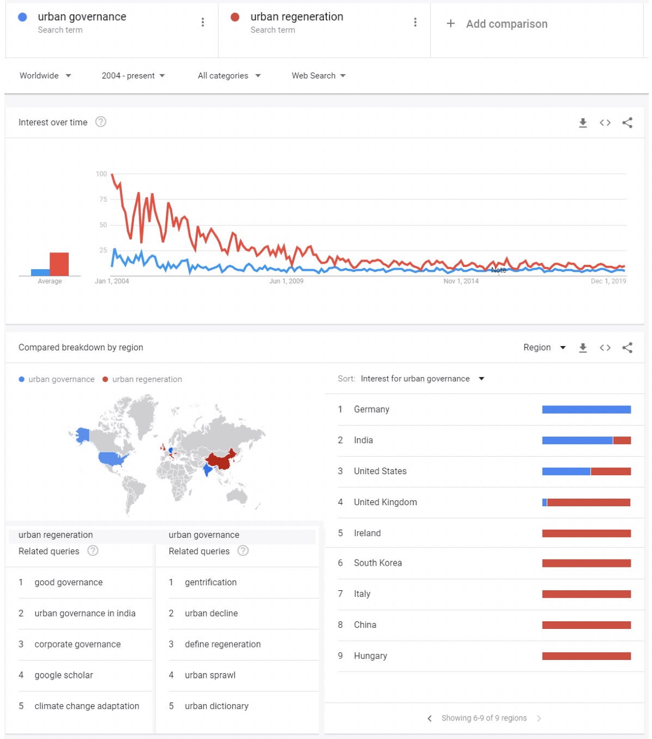
Task: Click Add comparison button
Action: pyautogui.click(x=497, y=24)
